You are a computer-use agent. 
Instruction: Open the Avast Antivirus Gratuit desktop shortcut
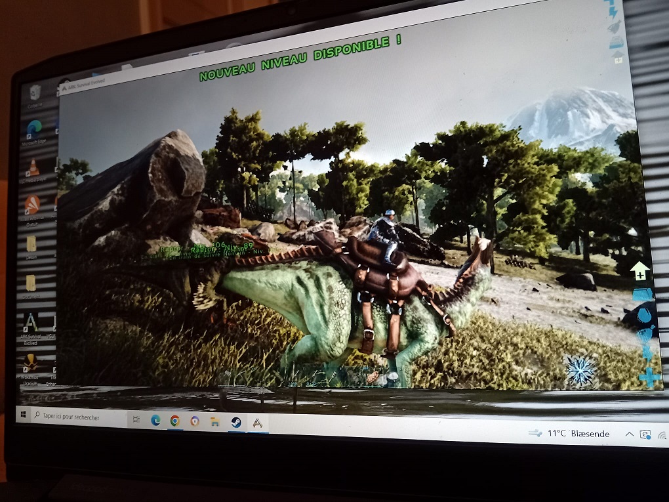click(32, 210)
